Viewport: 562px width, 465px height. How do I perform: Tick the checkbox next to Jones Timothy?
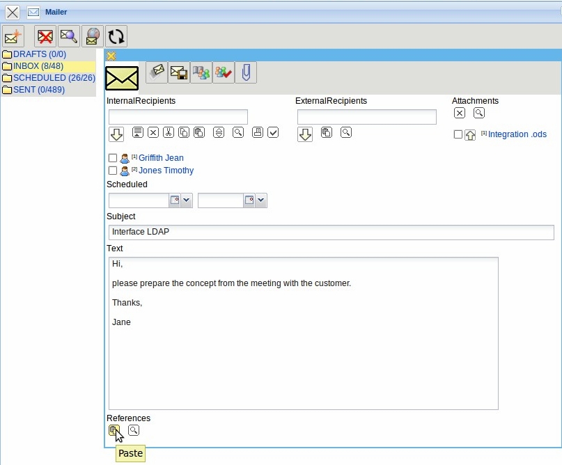click(113, 171)
